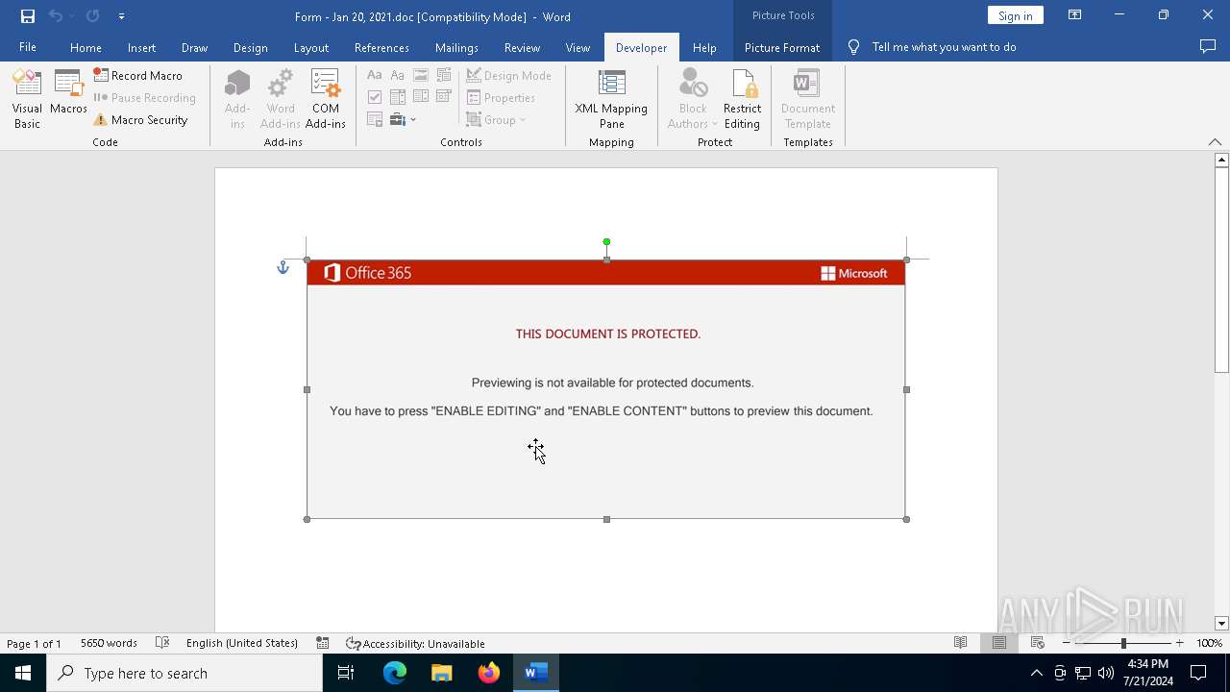Screen dimensions: 1230x692
Task: Open Restrict Editing pane
Action: pyautogui.click(x=742, y=99)
